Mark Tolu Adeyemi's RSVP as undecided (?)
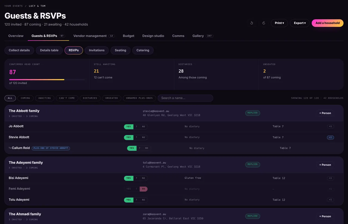The width and height of the screenshot is (348, 224). point(136,200)
